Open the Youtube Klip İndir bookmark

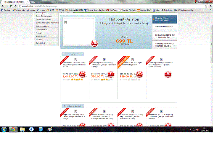tap(127, 10)
